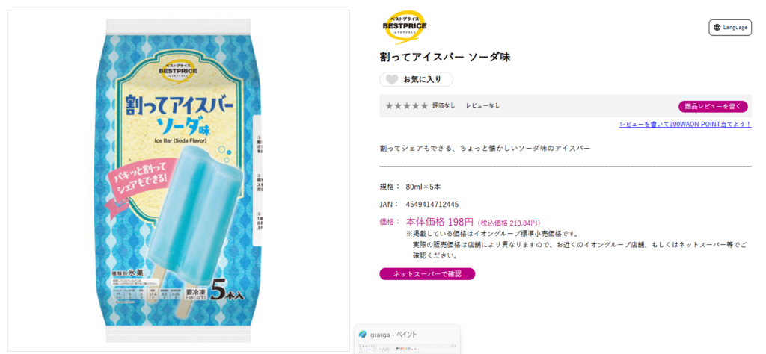Click the product description sentence below the reviews
The width and height of the screenshot is (766, 354).
coord(485,149)
